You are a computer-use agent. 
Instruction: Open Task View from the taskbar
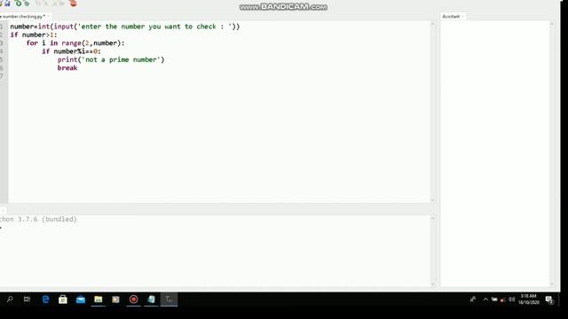pos(27,300)
